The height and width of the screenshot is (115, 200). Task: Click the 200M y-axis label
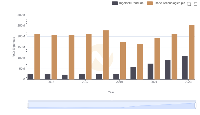pyautogui.click(x=21, y=36)
